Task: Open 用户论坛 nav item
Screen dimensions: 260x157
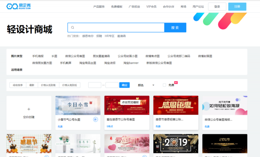Action: pyautogui.click(x=198, y=7)
